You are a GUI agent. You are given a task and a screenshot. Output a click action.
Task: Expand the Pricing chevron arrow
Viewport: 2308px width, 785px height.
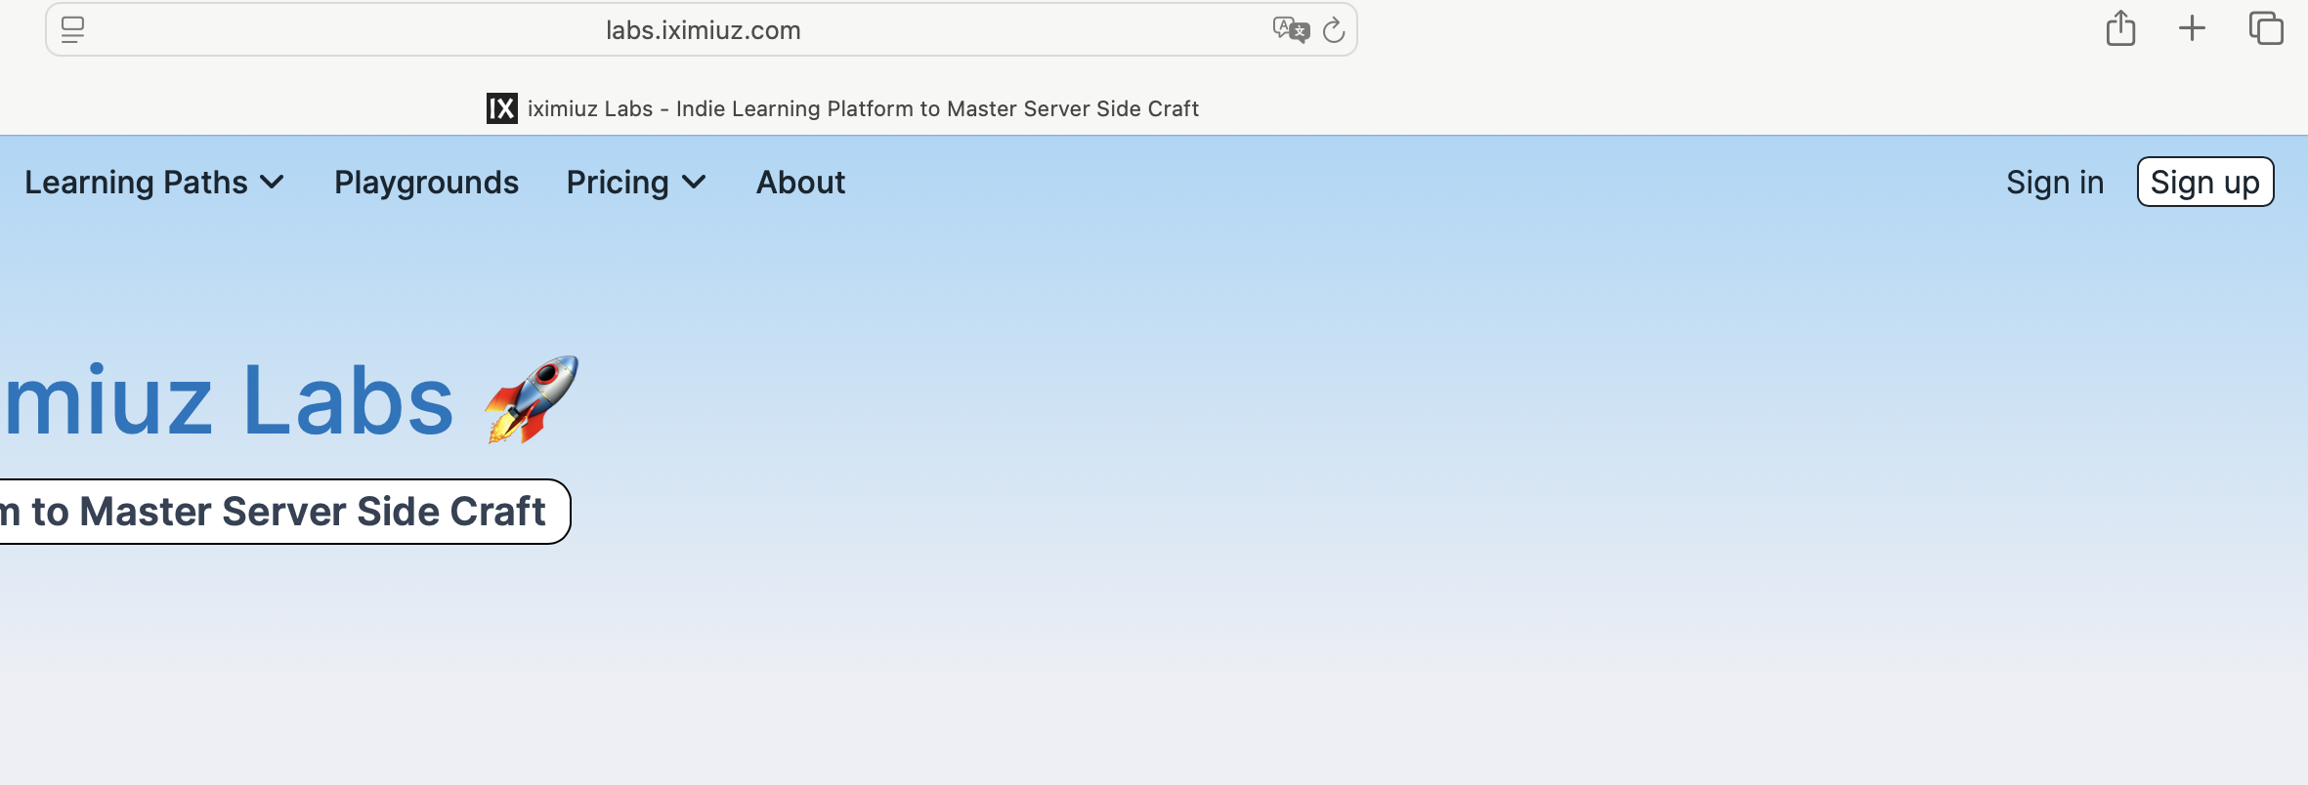click(694, 183)
